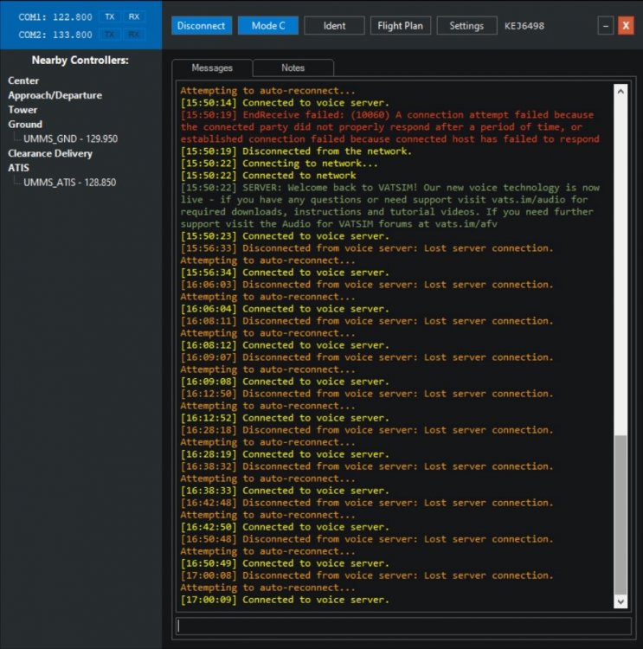The image size is (643, 649).
Task: Toggle COM1 RX receive button
Action: pos(133,16)
